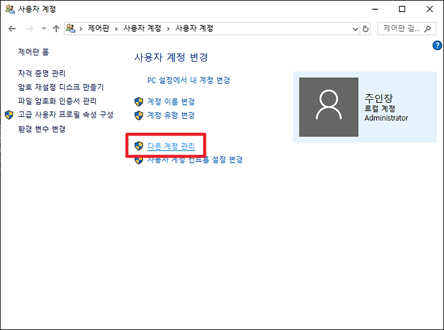Click 계정 유형 변경 link

[171, 115]
